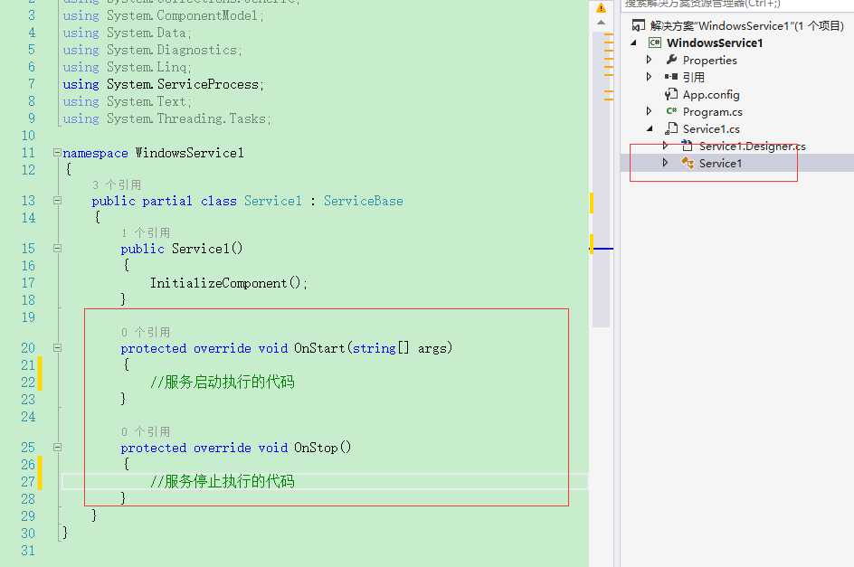The image size is (854, 567).
Task: Click the Service1.Designer.cs file icon
Action: [688, 146]
